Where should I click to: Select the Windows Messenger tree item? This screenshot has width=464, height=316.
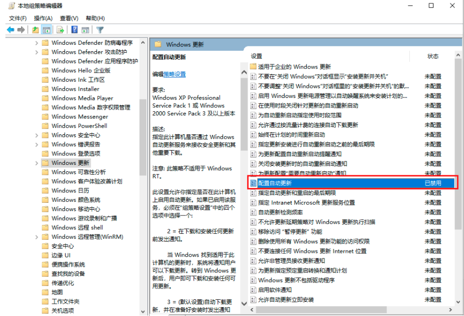pyautogui.click(x=80, y=117)
